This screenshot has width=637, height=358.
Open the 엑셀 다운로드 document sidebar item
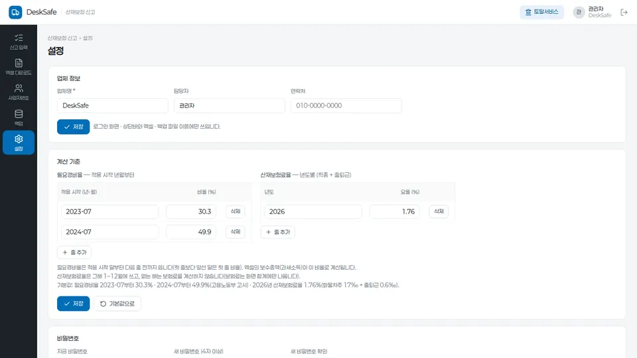tap(19, 68)
